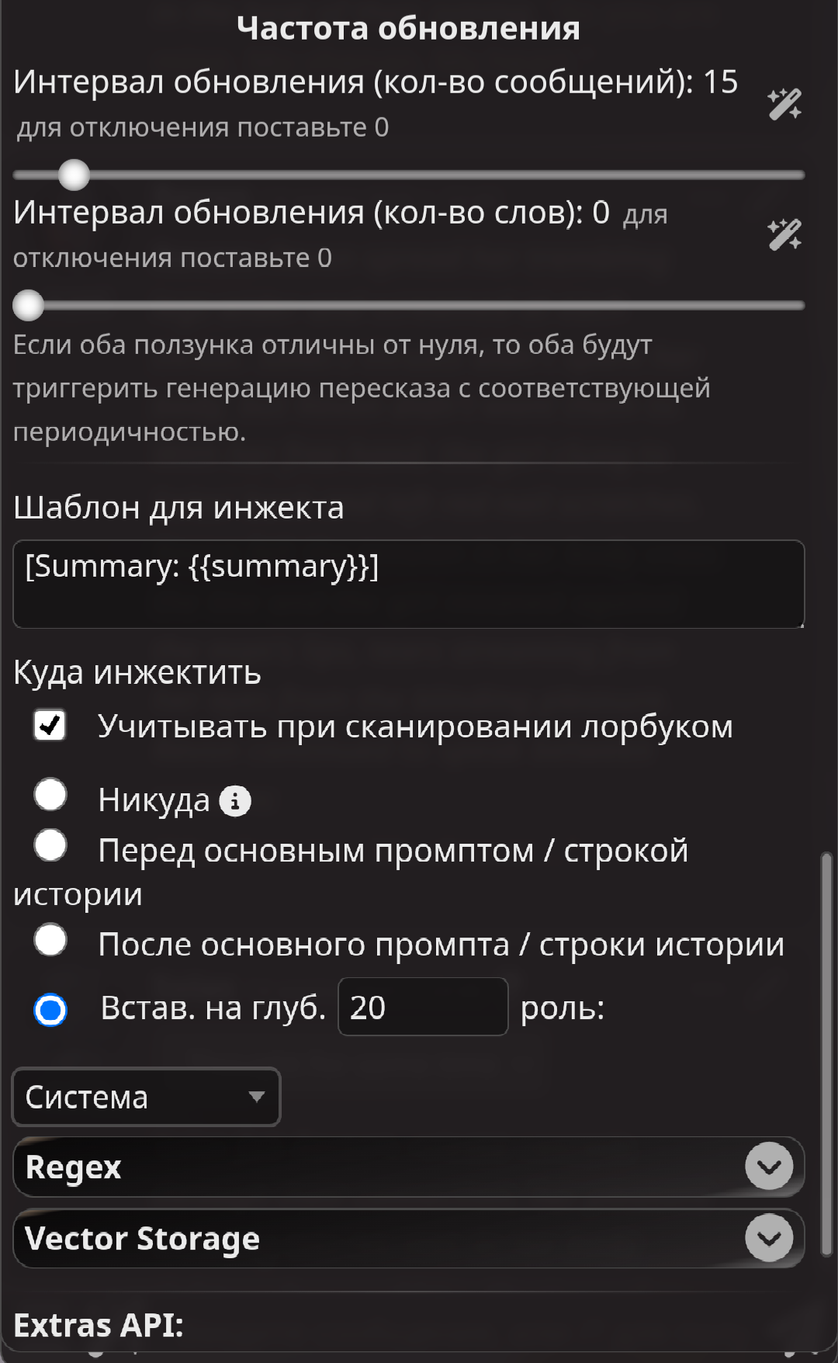
Task: Click info icon beside Никуда
Action: pos(235,801)
